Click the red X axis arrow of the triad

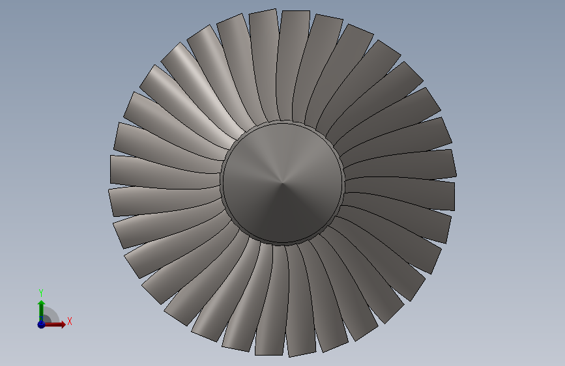click(55, 324)
